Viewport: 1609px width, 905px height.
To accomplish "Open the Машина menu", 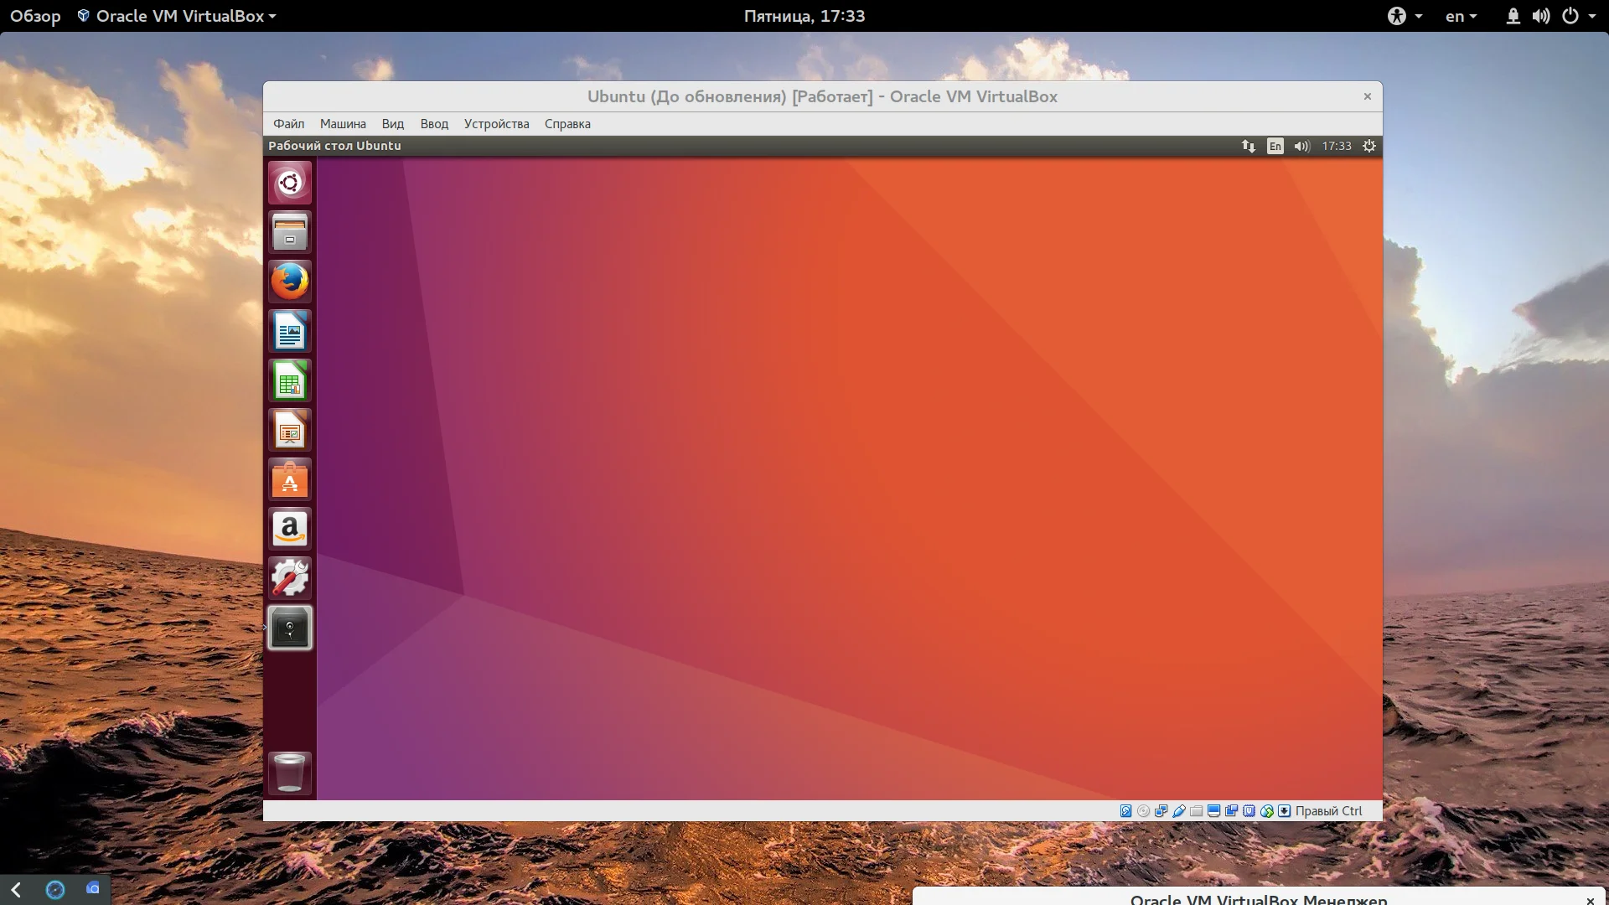I will [343, 124].
